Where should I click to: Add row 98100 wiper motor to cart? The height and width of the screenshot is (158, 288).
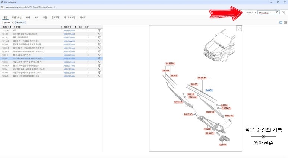pos(99,34)
